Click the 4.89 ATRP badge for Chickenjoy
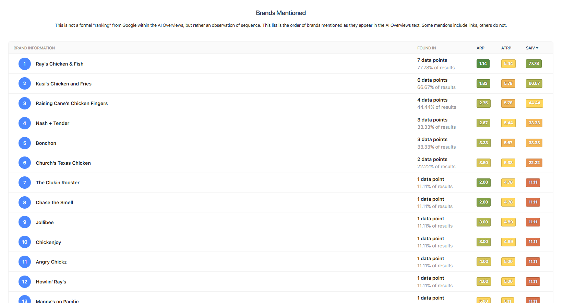This screenshot has width=564, height=303. click(508, 242)
